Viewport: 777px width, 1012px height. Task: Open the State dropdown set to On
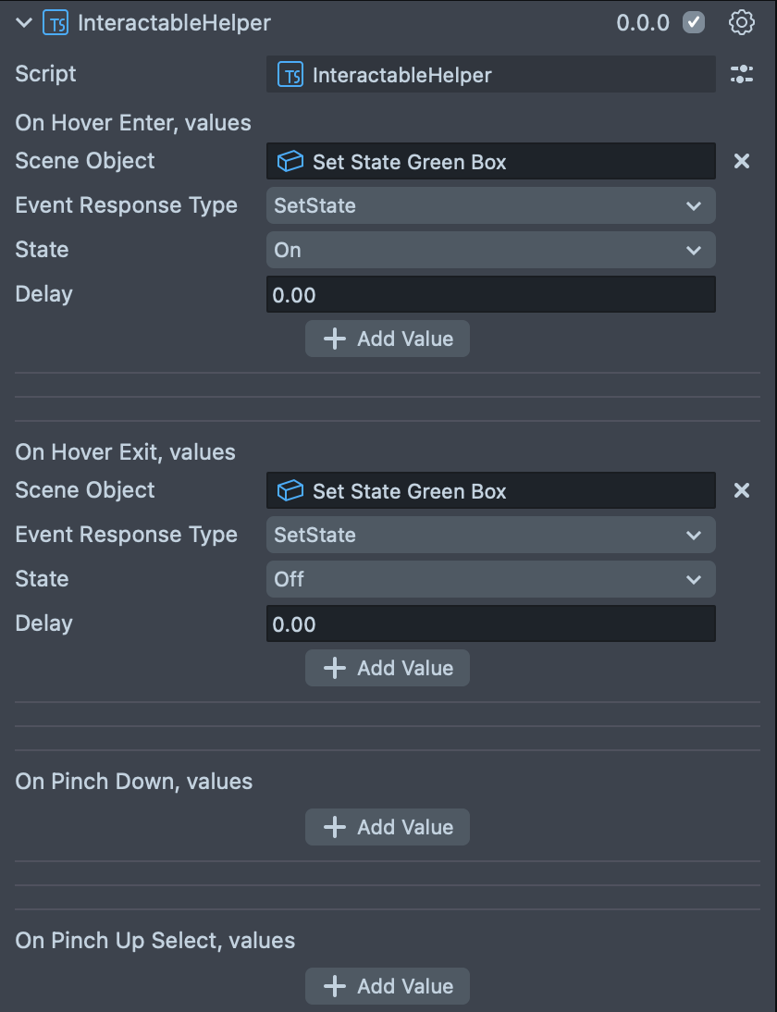(490, 250)
